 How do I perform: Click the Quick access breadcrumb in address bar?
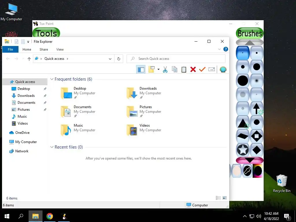click(54, 59)
